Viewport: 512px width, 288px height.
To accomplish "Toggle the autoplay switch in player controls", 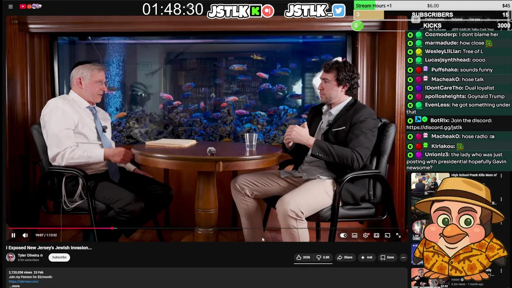I will 344,236.
